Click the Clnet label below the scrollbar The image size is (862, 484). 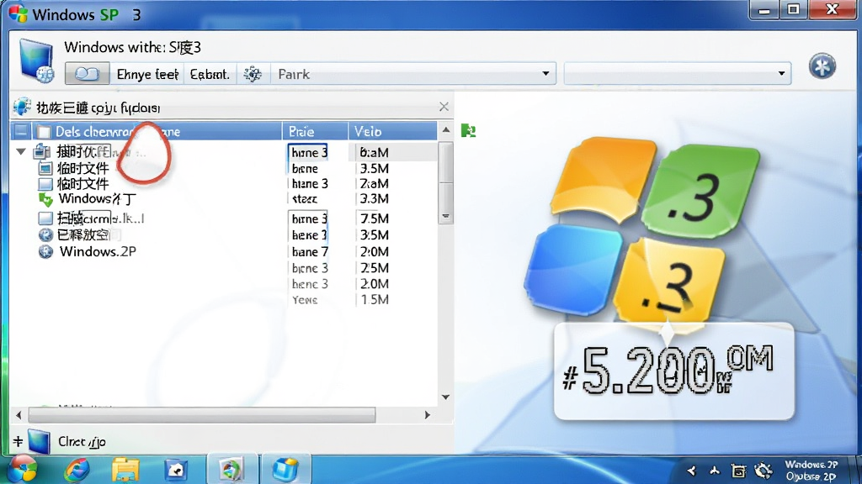point(82,441)
